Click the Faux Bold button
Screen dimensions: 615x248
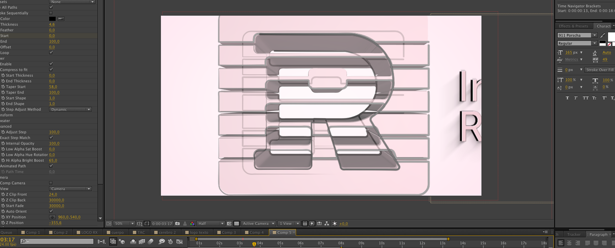click(567, 98)
